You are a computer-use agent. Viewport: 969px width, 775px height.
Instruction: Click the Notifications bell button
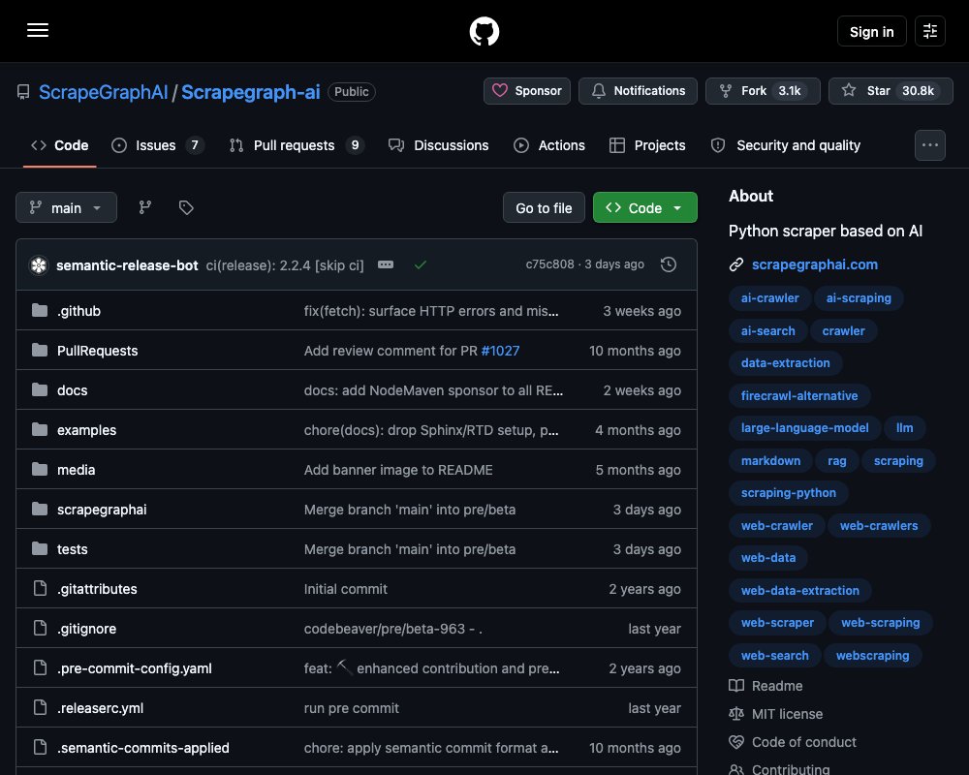[x=638, y=91]
